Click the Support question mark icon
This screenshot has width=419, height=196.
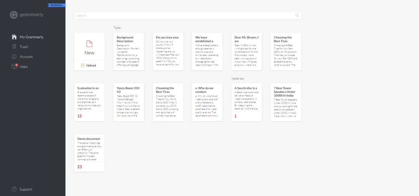click(x=14, y=189)
